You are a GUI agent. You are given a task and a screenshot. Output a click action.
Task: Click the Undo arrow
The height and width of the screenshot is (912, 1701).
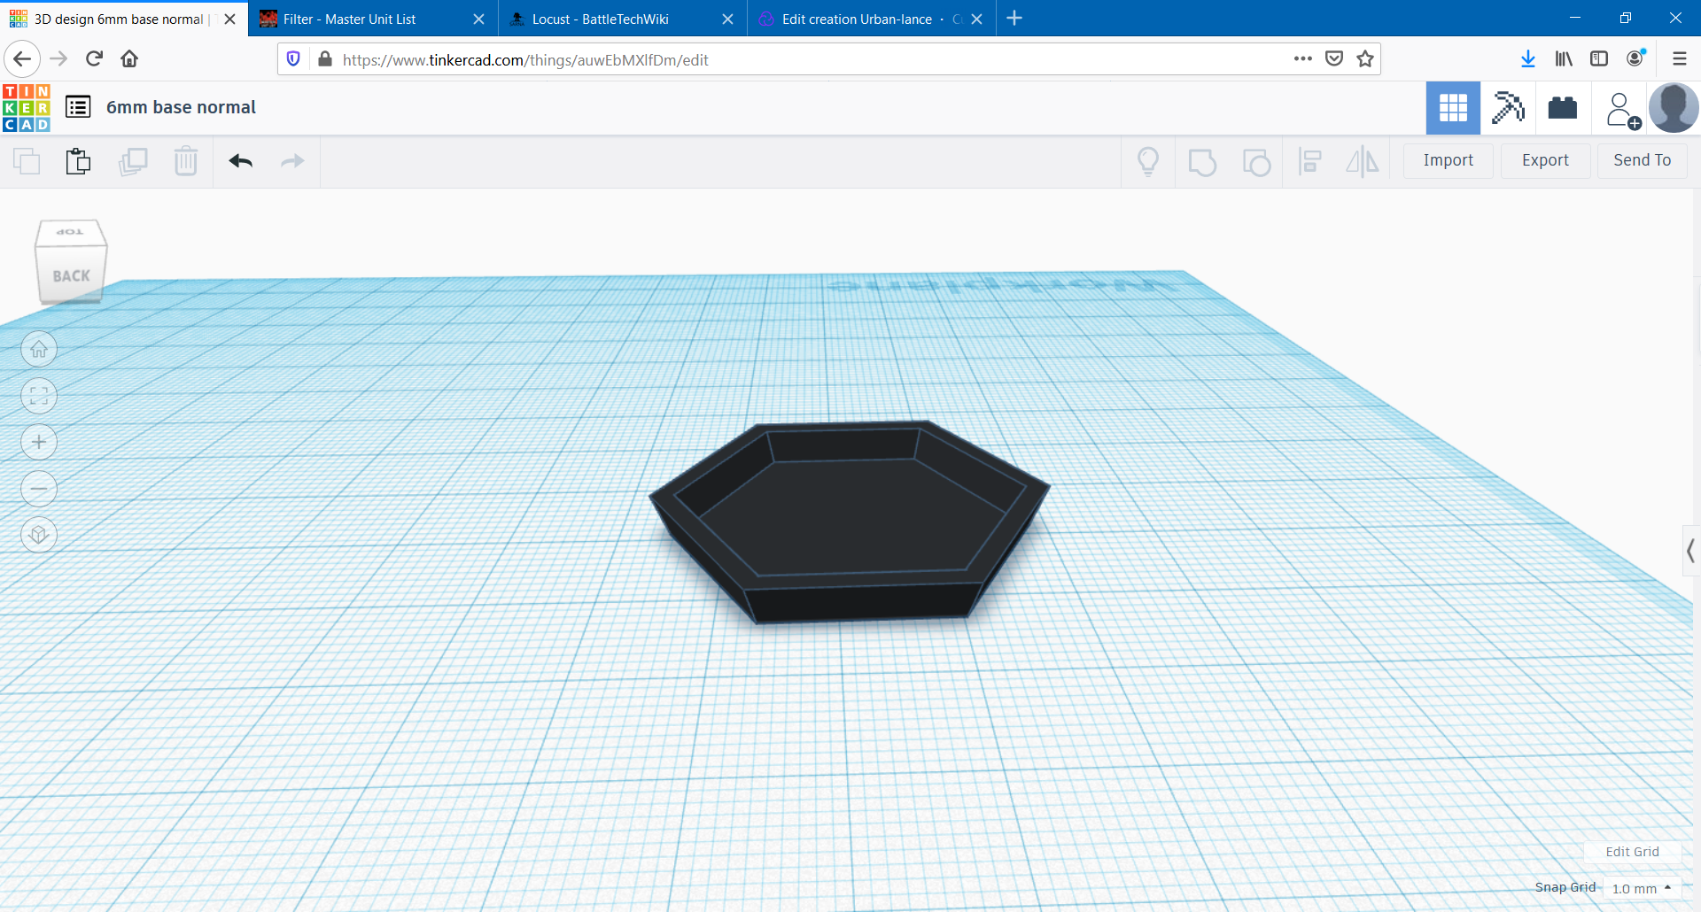tap(241, 161)
